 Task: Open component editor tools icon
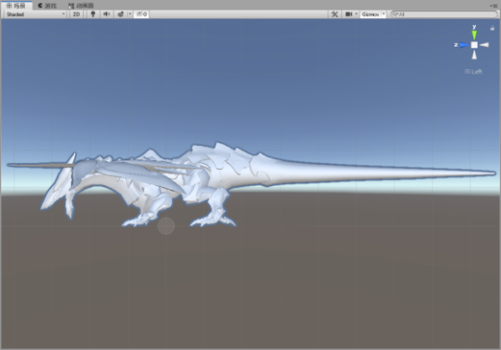coord(335,14)
